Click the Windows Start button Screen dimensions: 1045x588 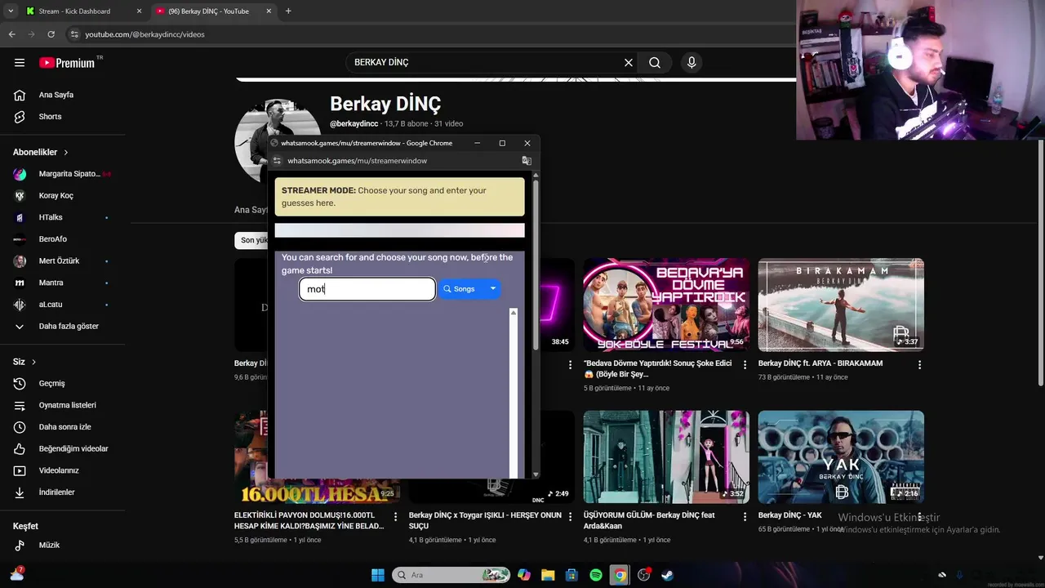[378, 575]
